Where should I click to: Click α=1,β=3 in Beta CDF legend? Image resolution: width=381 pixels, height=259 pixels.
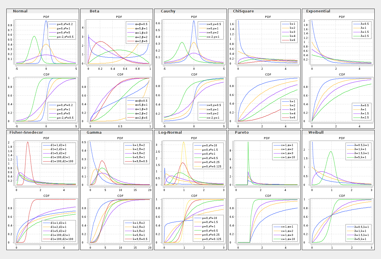click(x=141, y=109)
